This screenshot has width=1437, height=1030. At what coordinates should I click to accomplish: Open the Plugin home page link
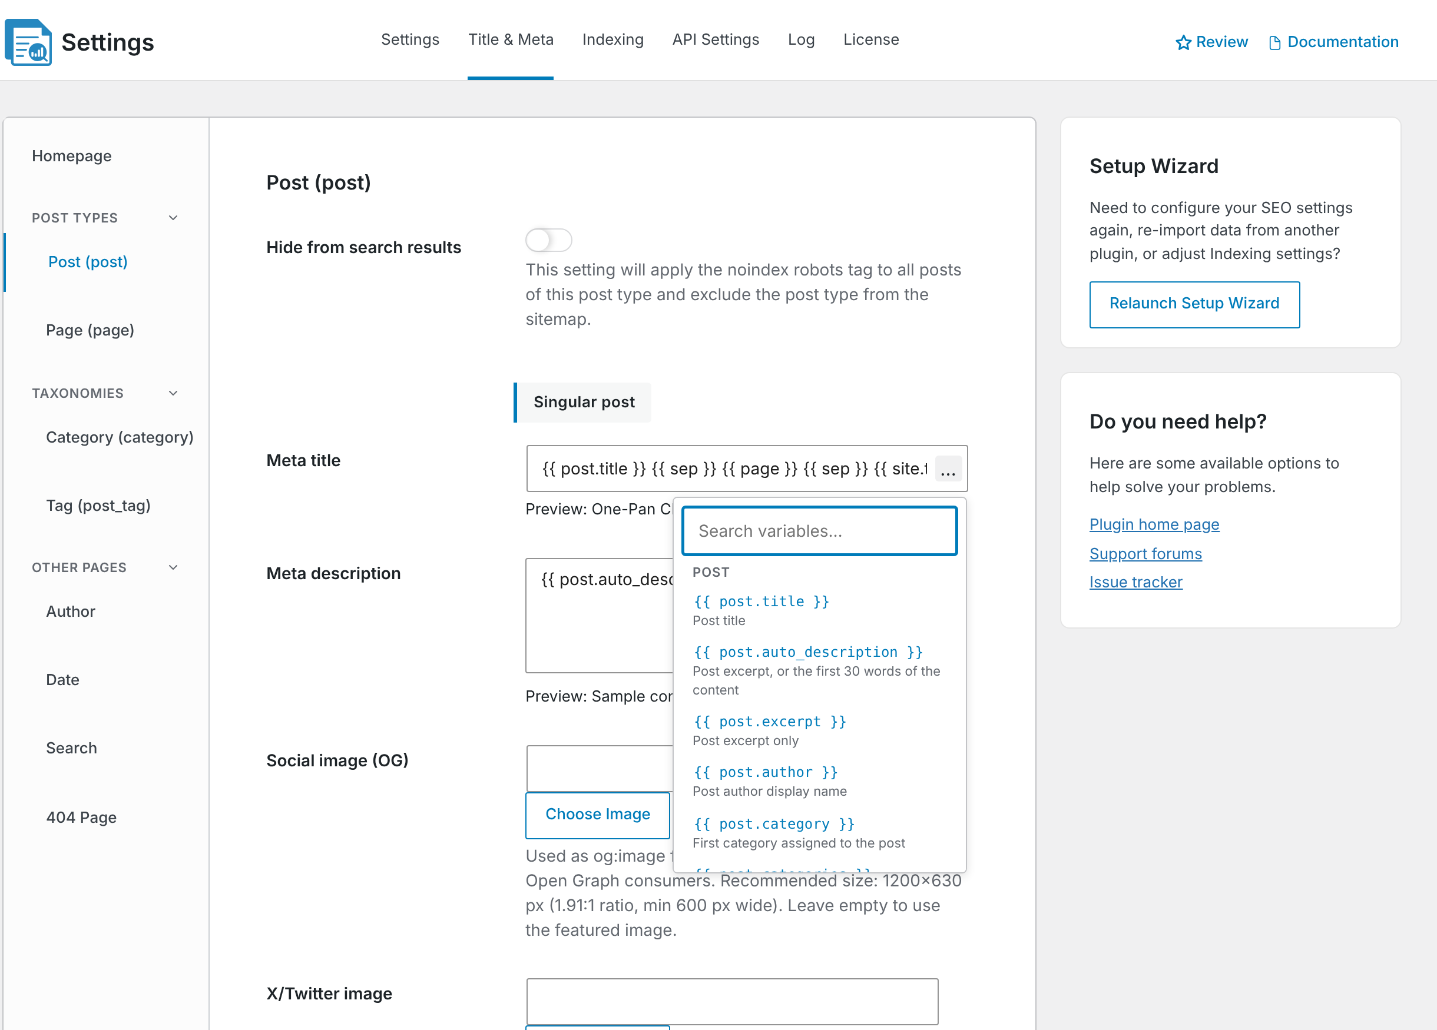[x=1154, y=525]
